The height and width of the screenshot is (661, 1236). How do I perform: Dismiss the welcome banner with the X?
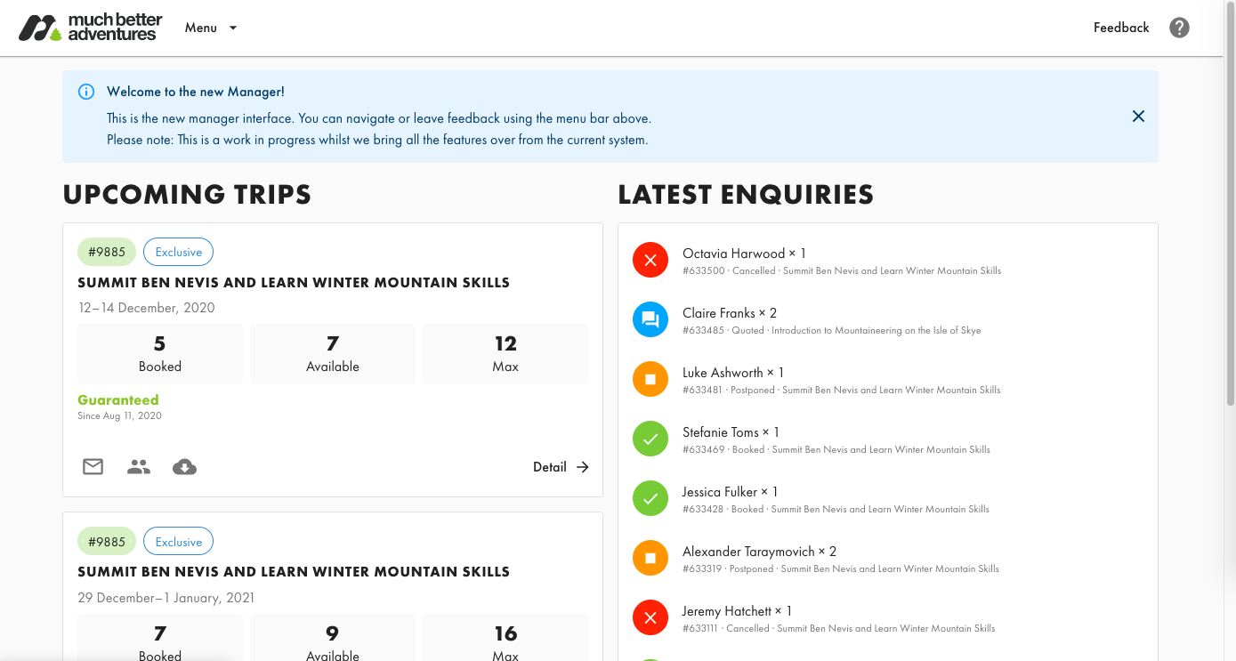1138,117
